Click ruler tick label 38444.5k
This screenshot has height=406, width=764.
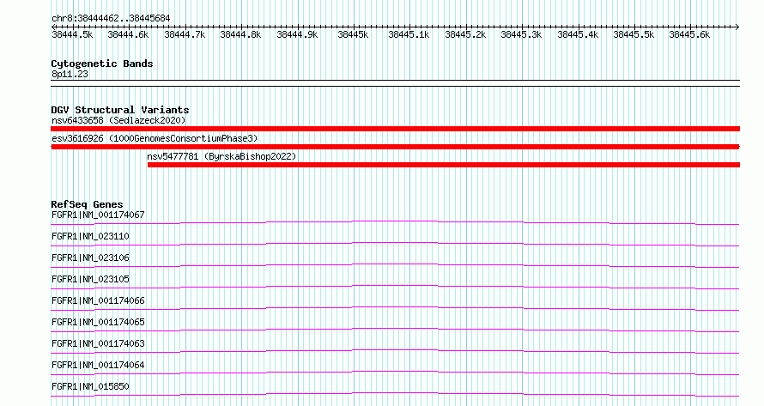pos(72,34)
